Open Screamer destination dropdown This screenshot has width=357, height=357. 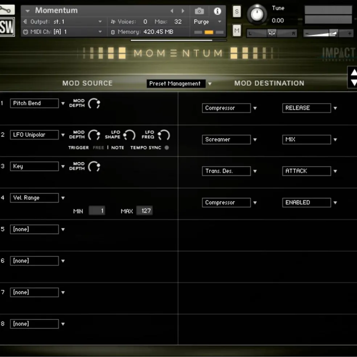255,140
